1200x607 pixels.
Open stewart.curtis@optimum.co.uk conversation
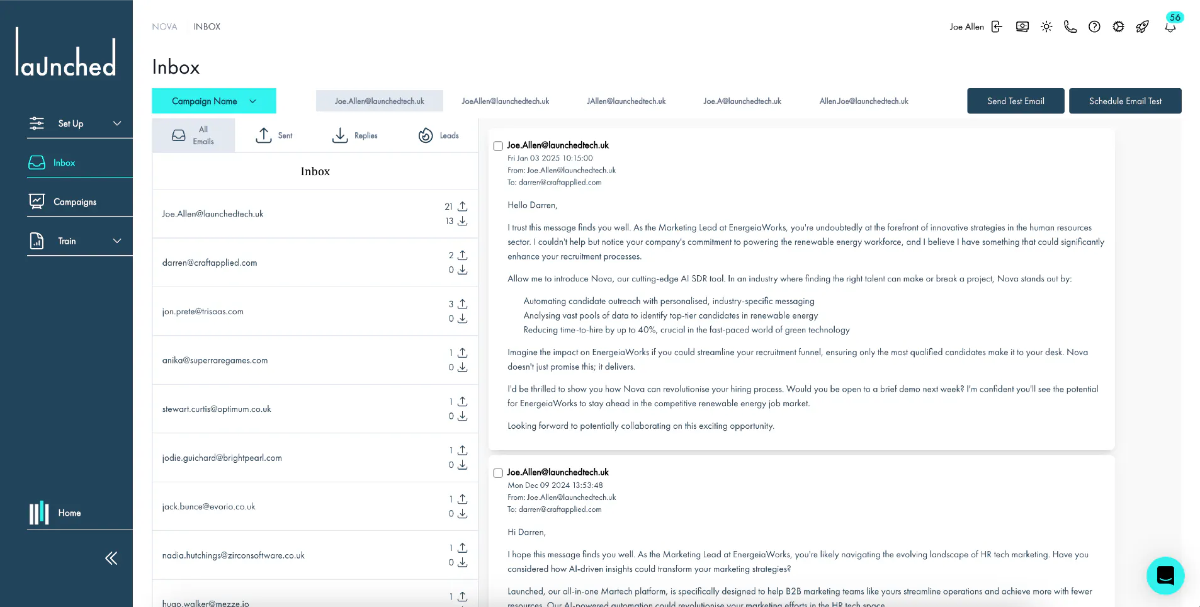[x=315, y=409]
